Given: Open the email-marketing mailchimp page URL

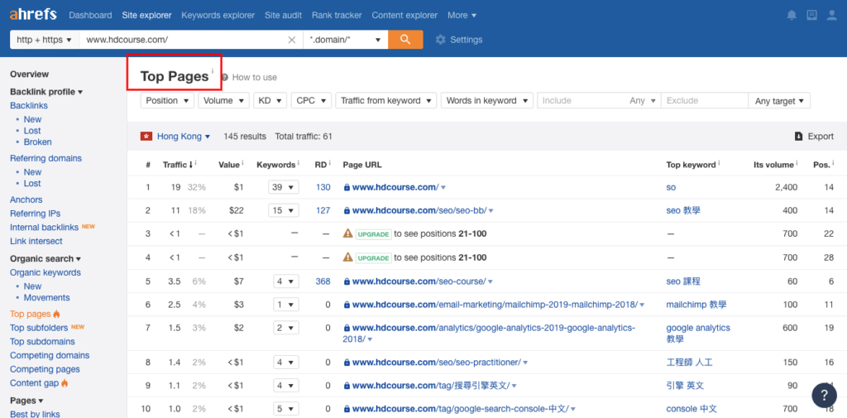Looking at the screenshot, I should (495, 305).
